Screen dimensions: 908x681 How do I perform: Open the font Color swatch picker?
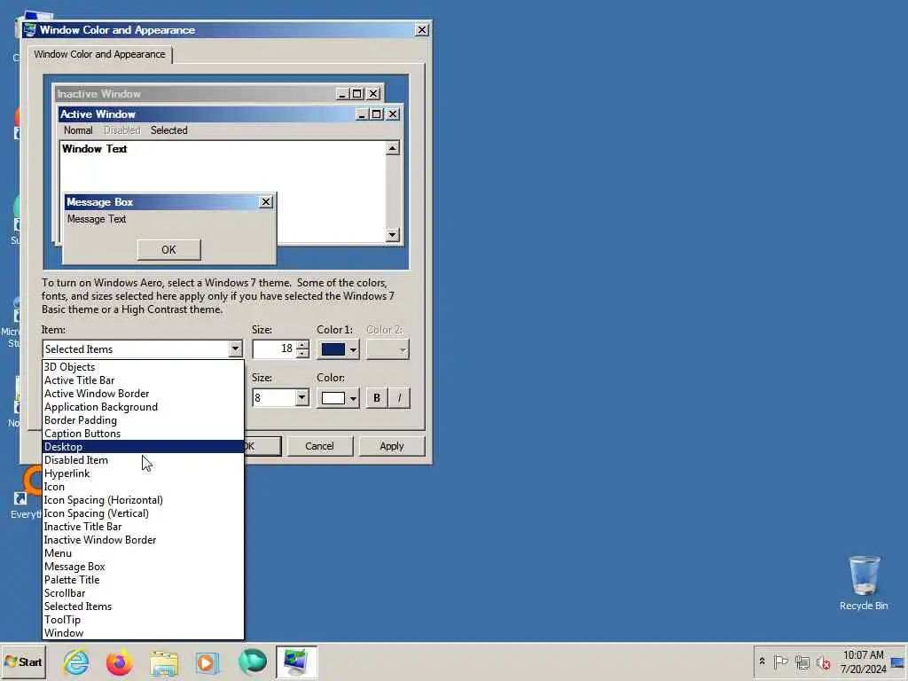click(x=338, y=398)
